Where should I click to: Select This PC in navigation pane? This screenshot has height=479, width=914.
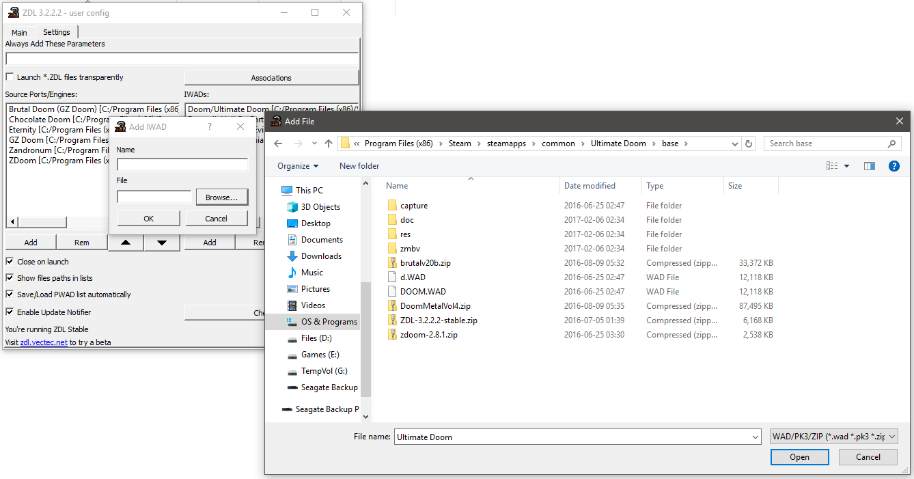click(x=309, y=191)
